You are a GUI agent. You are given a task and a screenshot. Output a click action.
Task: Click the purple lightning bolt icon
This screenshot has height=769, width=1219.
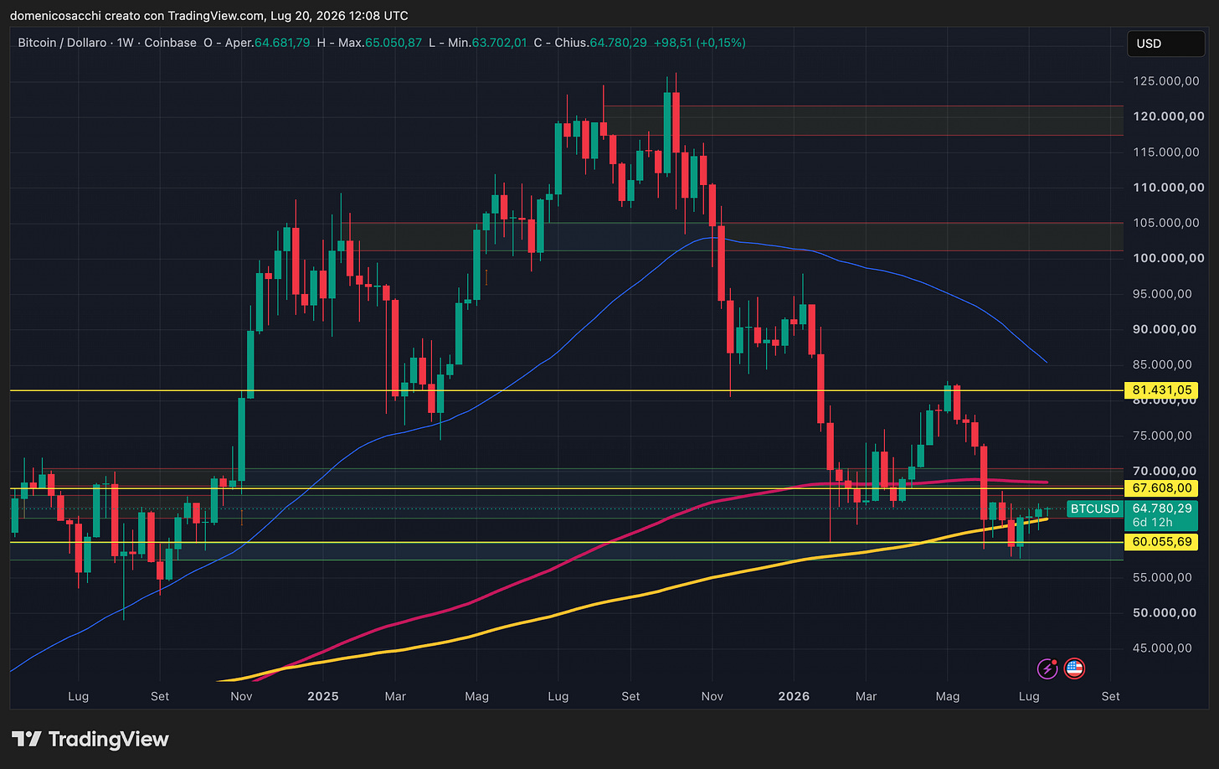click(1047, 668)
